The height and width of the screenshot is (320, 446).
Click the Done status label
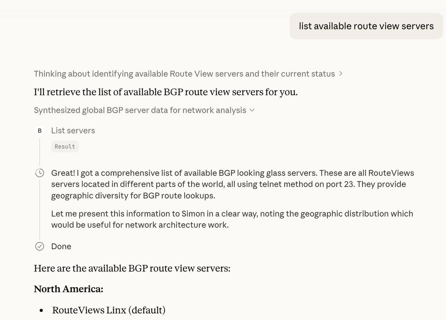click(x=61, y=246)
